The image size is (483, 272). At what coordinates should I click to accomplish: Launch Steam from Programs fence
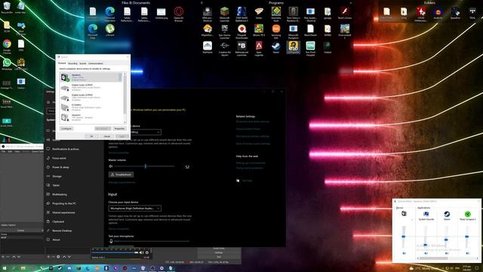(276, 48)
